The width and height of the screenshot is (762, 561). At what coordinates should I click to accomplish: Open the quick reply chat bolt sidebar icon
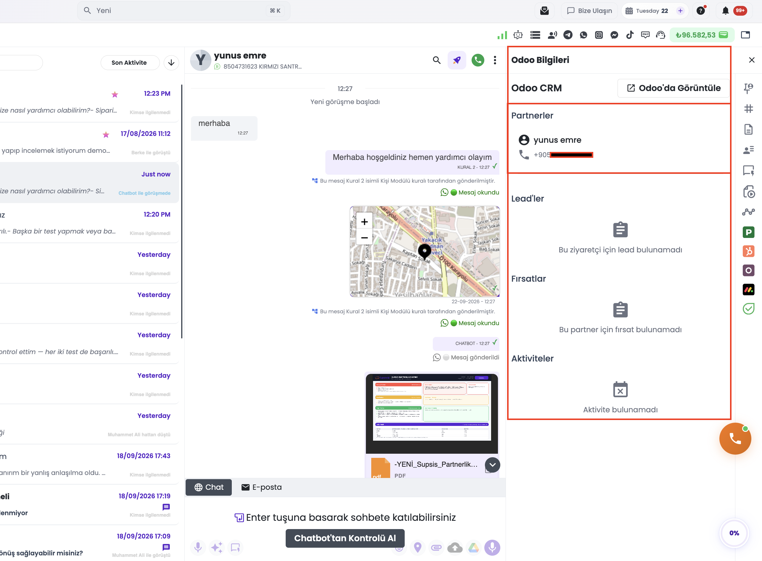(x=748, y=171)
